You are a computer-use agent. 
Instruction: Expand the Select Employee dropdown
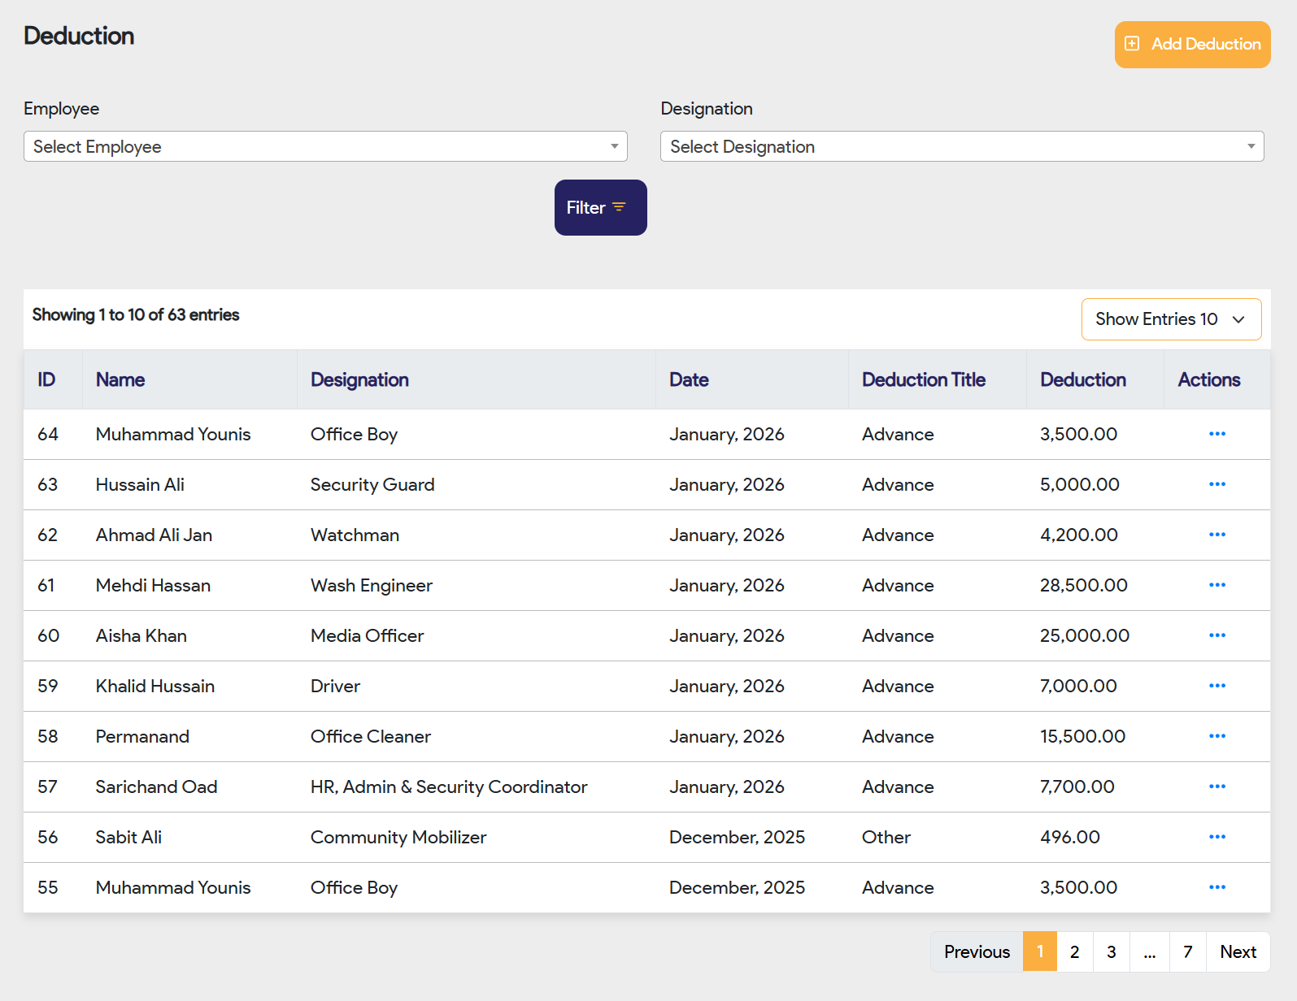325,146
